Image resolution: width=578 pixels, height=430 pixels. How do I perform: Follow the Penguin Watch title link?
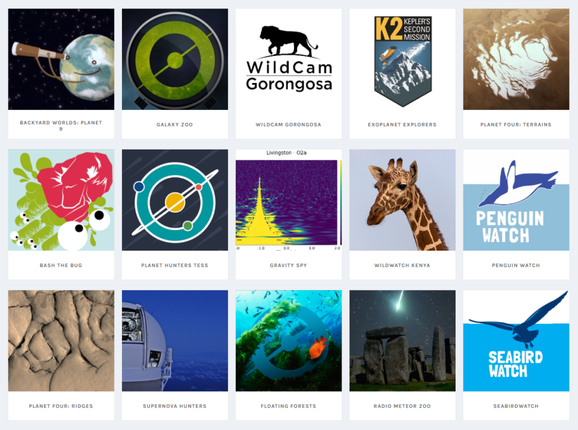click(516, 265)
